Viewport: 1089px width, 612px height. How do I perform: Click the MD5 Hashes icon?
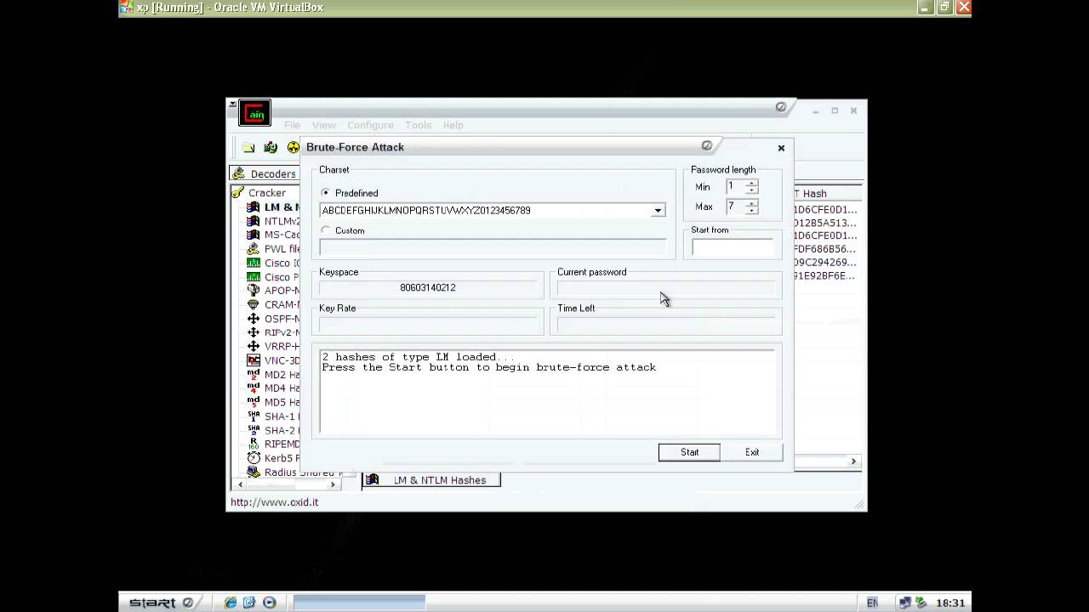pyautogui.click(x=254, y=402)
